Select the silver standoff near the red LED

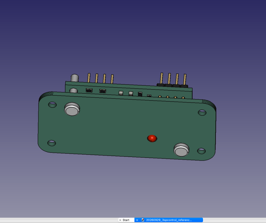[x=181, y=150]
